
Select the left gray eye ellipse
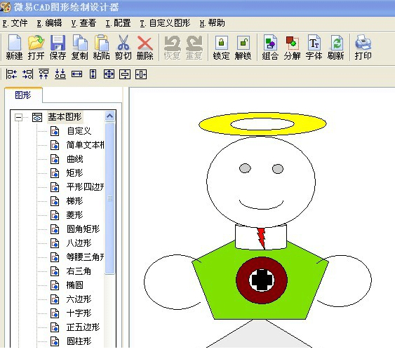[x=245, y=168]
